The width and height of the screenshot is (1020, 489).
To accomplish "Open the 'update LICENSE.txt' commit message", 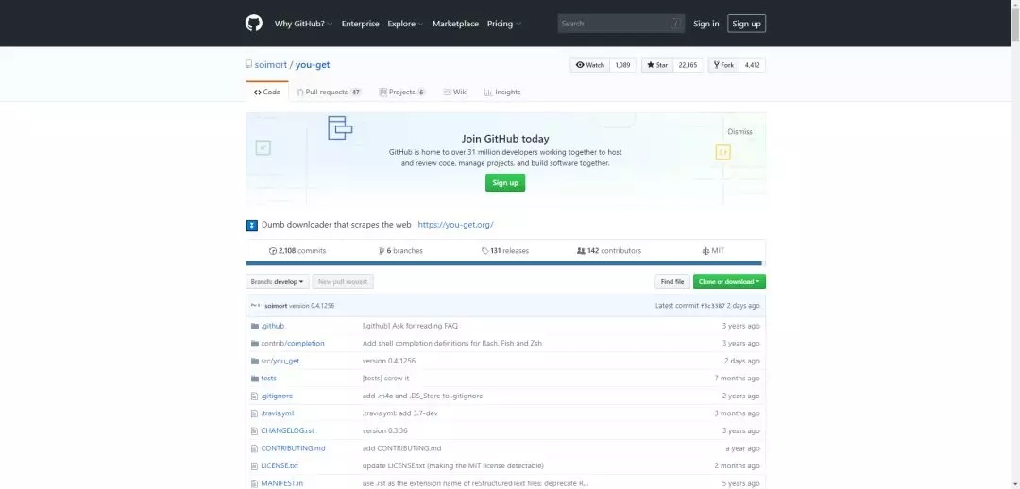I will pyautogui.click(x=452, y=466).
